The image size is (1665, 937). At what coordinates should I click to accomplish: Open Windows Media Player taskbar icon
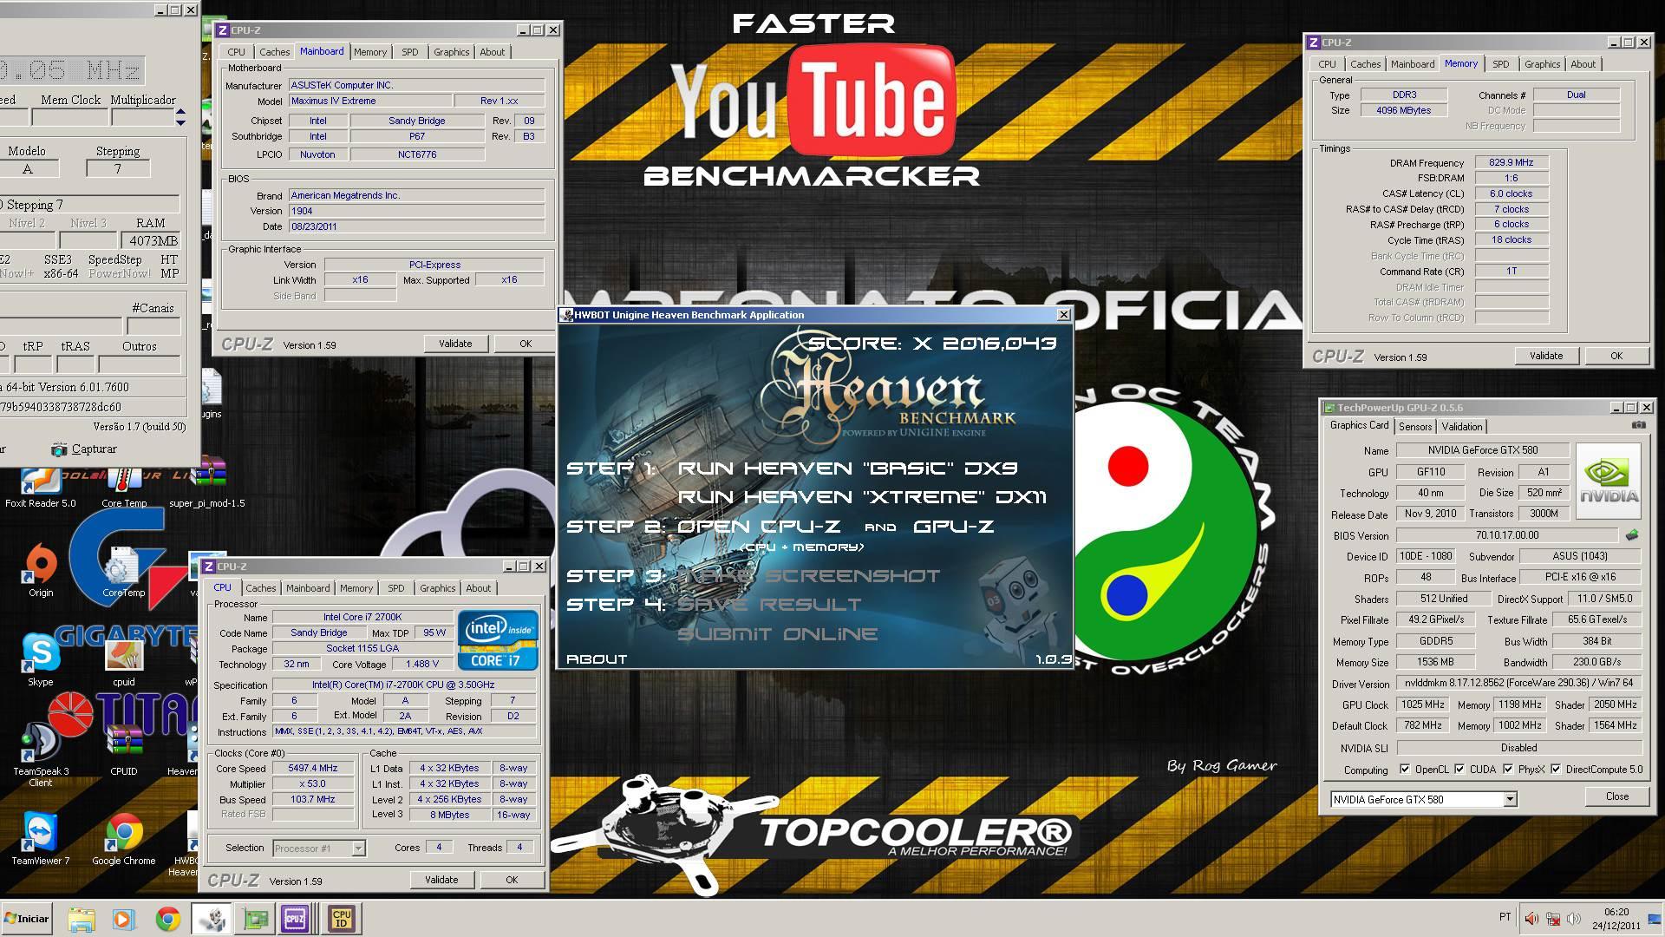pyautogui.click(x=123, y=919)
